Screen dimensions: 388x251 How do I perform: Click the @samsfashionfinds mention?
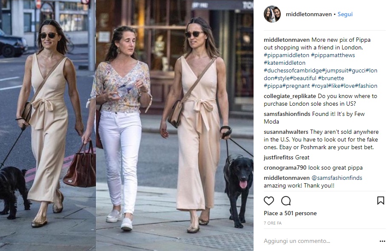pos(337,178)
